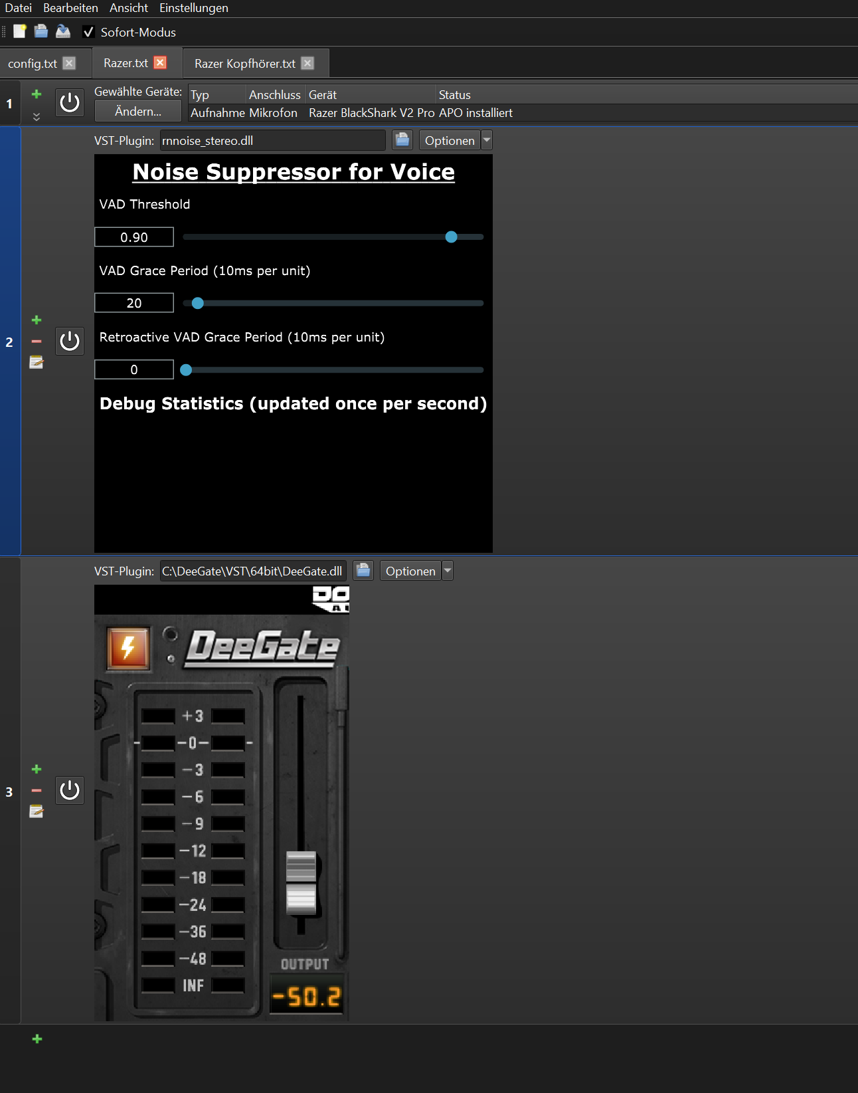Click the VAD Threshold value box 0.90
858x1093 pixels.
(134, 237)
